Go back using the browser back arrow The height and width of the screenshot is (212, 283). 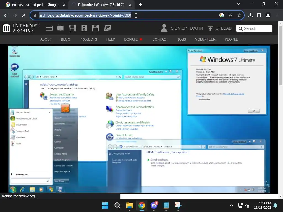tap(6, 15)
